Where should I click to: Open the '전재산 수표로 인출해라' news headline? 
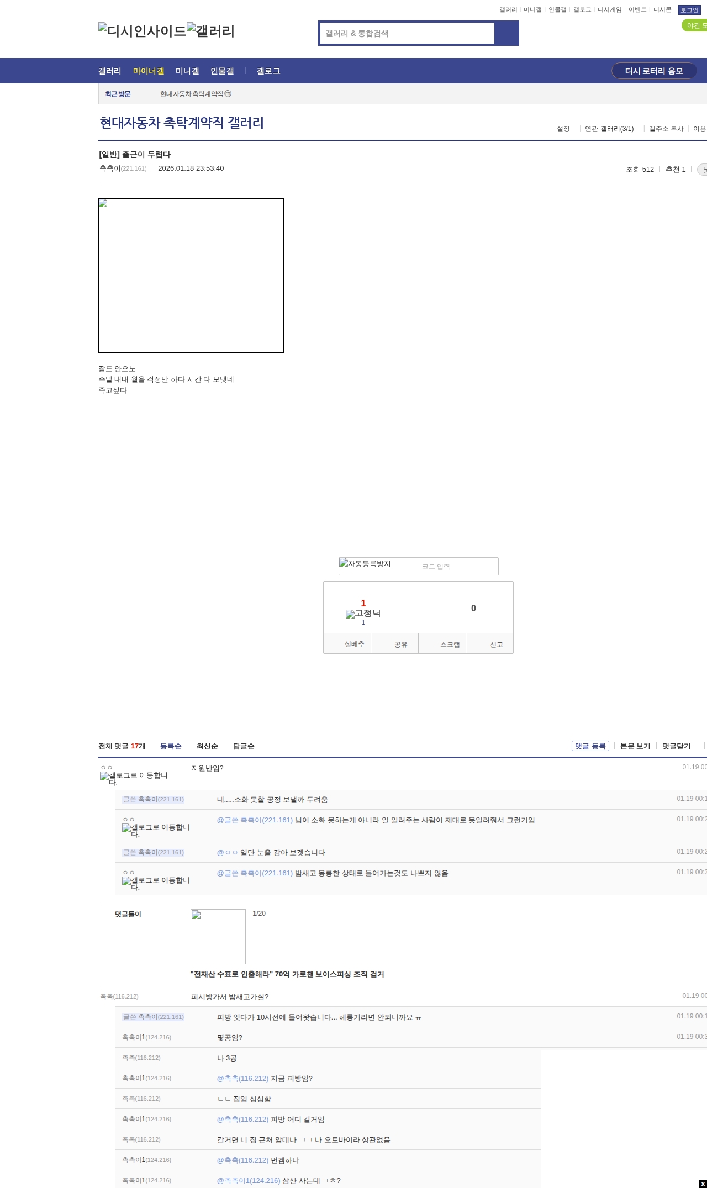tap(287, 974)
